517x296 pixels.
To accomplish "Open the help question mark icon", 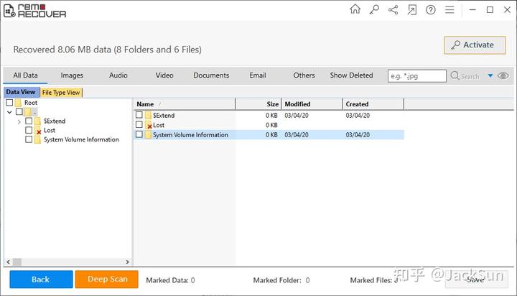I will tap(431, 9).
